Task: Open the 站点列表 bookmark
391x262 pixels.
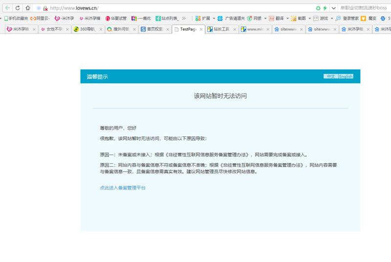Action: pos(167,19)
